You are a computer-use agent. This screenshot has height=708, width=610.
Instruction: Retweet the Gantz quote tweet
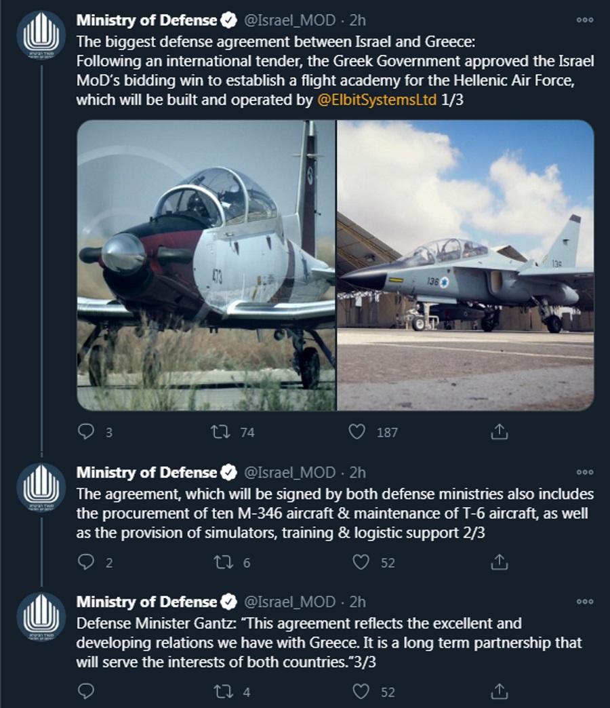coord(222,692)
